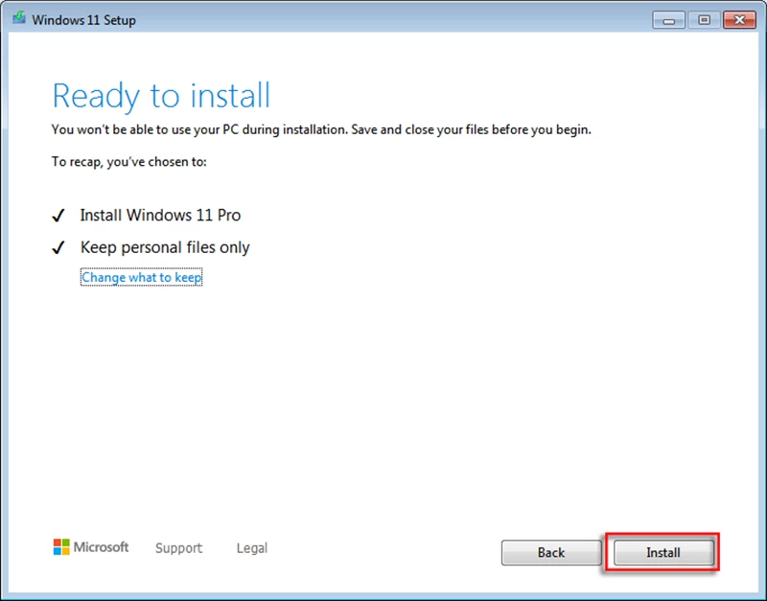Maximize the Windows 11 Setup window
This screenshot has width=767, height=601.
[x=704, y=20]
